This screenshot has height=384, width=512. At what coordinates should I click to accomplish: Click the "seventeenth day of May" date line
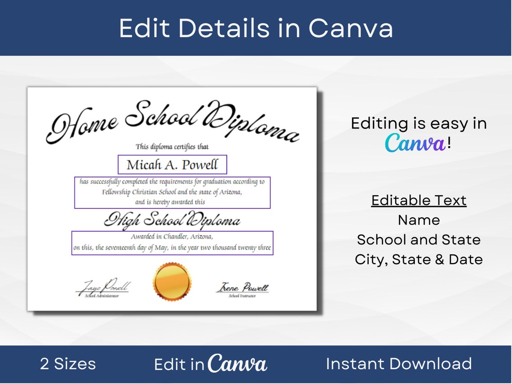point(172,247)
